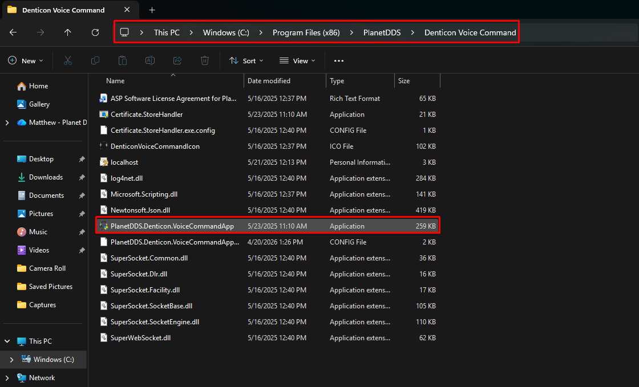Select PlanetDDS.Denticon.VoiceCommandApp application file

coord(268,226)
